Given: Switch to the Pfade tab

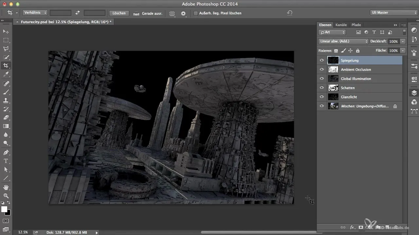Looking at the screenshot, I should pyautogui.click(x=356, y=25).
